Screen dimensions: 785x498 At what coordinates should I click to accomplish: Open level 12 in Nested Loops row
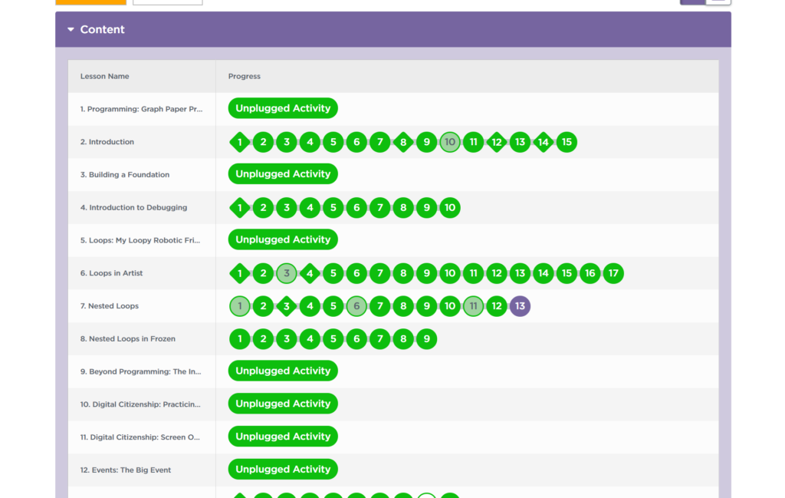point(497,306)
